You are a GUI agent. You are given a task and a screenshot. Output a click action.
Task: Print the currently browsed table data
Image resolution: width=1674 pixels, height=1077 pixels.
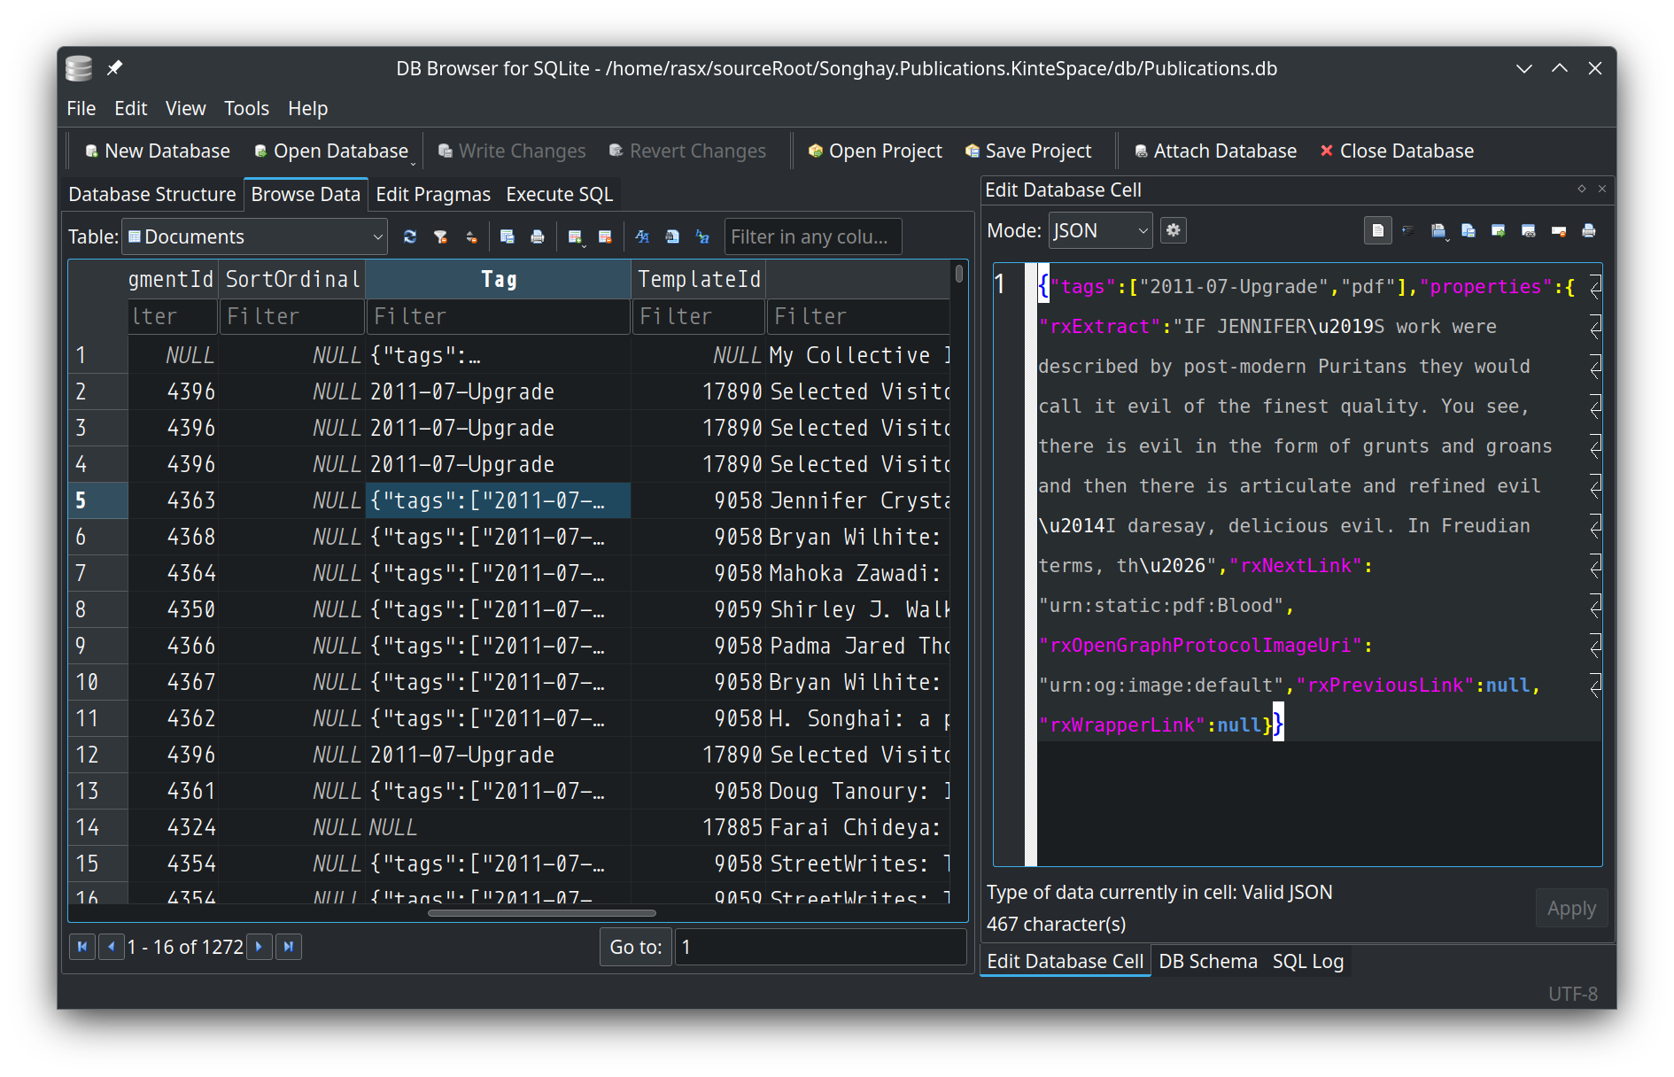(538, 236)
